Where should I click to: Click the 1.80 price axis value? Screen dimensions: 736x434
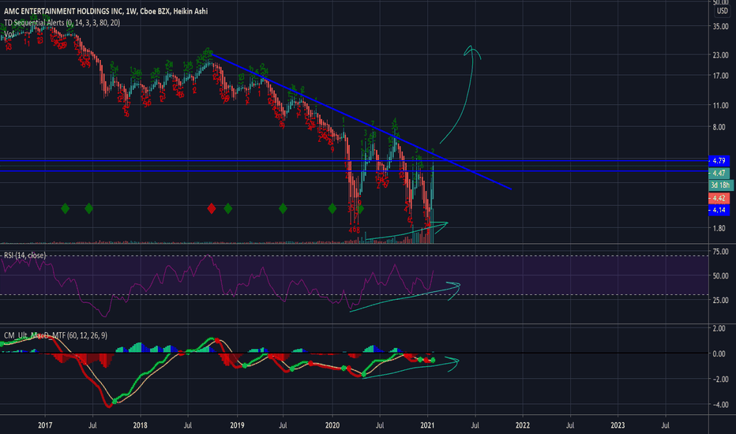point(719,229)
